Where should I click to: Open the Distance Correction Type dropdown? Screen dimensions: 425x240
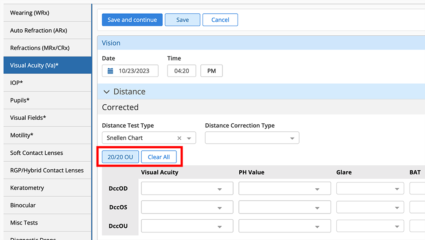pos(292,138)
